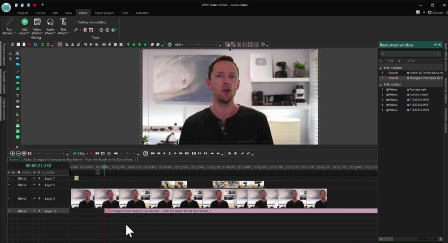Open the Scenes tab
The width and height of the screenshot is (448, 243).
(40, 13)
